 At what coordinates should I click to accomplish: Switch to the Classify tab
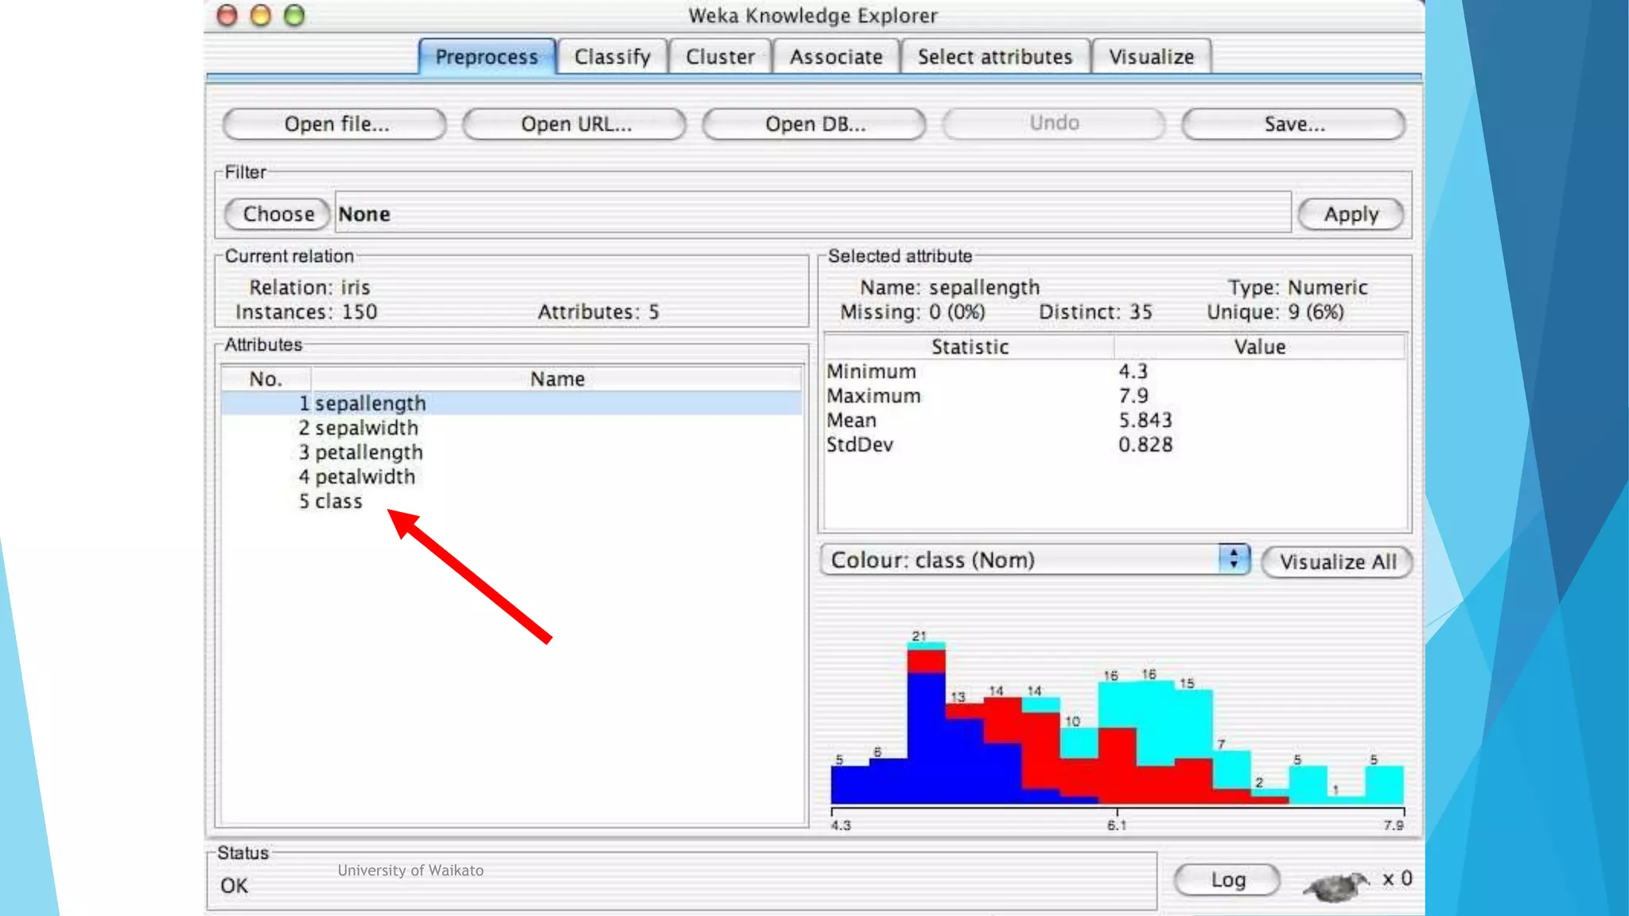point(612,57)
